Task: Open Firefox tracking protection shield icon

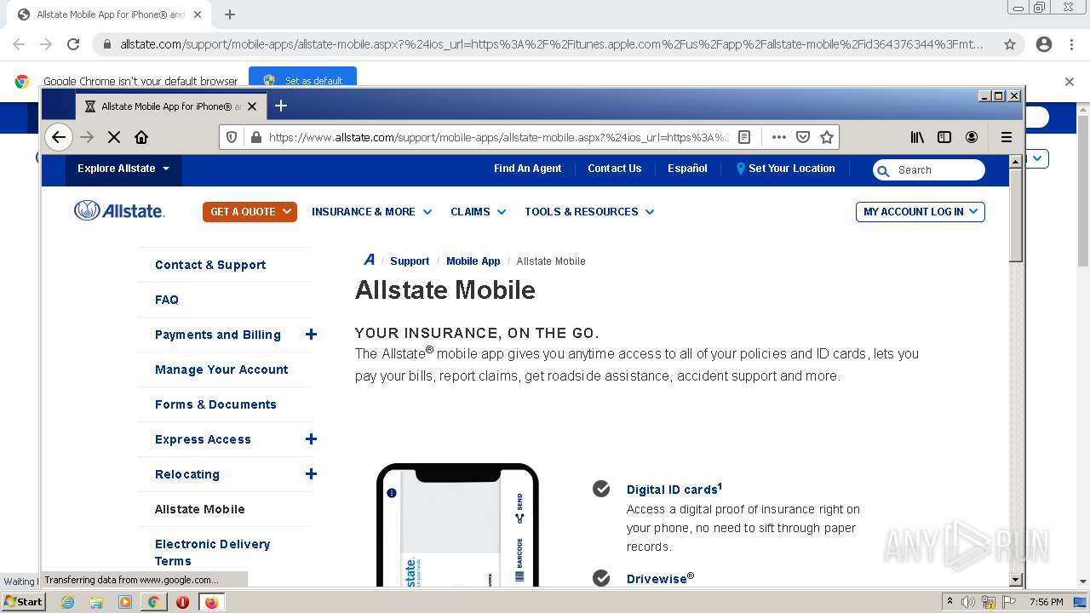Action: 231,137
